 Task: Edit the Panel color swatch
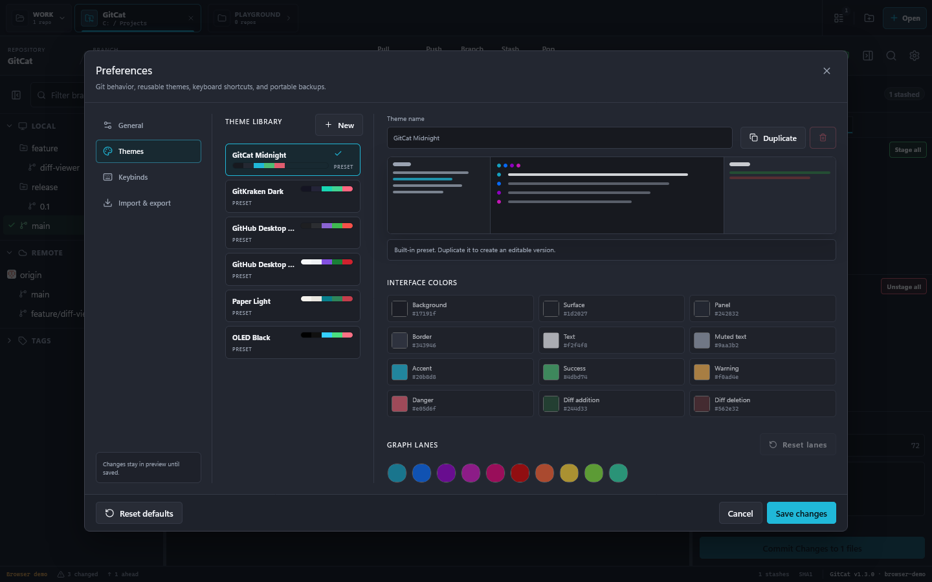point(702,309)
